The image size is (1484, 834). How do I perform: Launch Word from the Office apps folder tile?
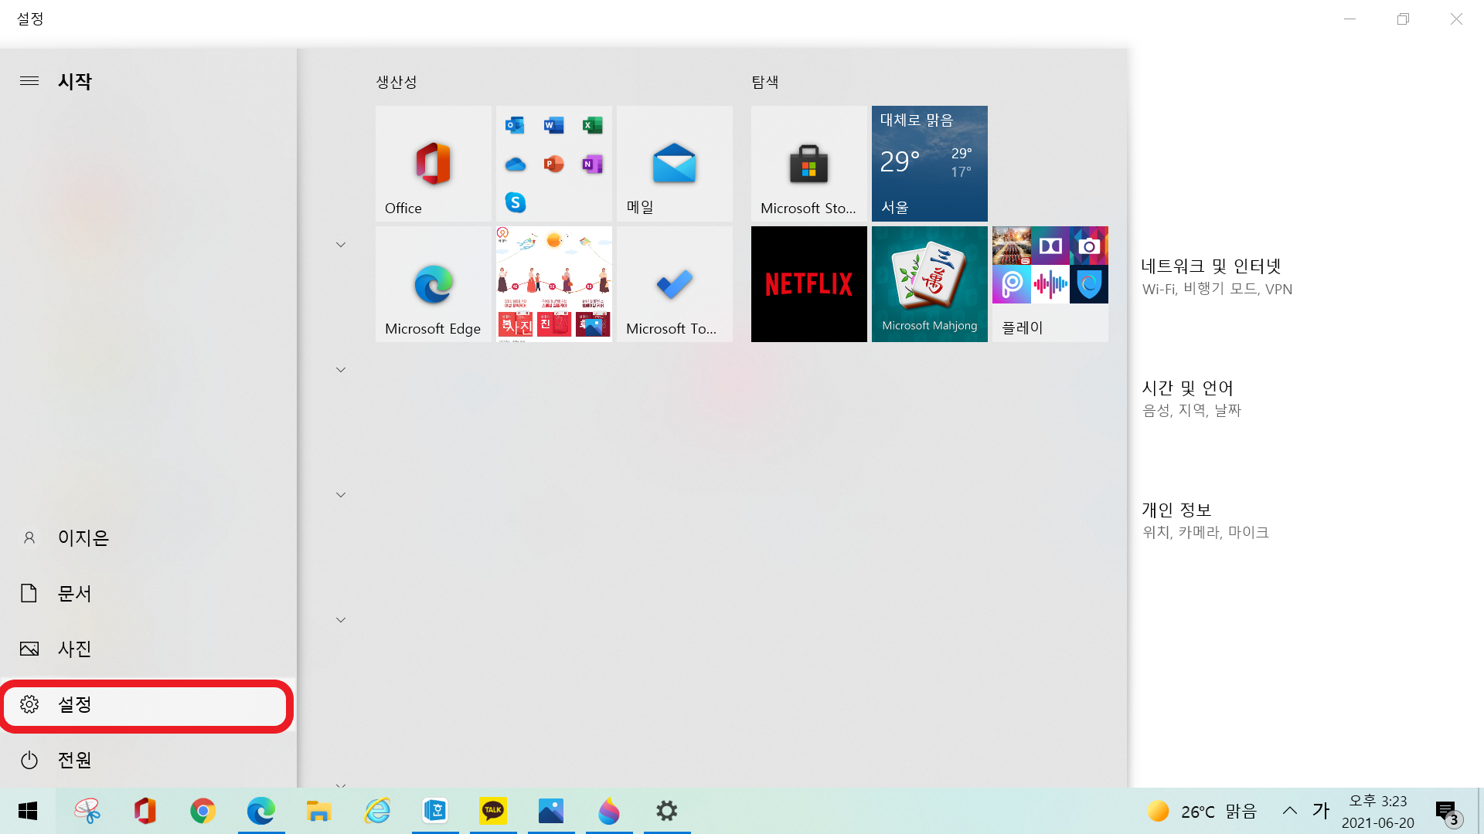point(554,125)
